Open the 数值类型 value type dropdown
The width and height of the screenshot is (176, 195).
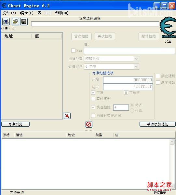point(112,67)
